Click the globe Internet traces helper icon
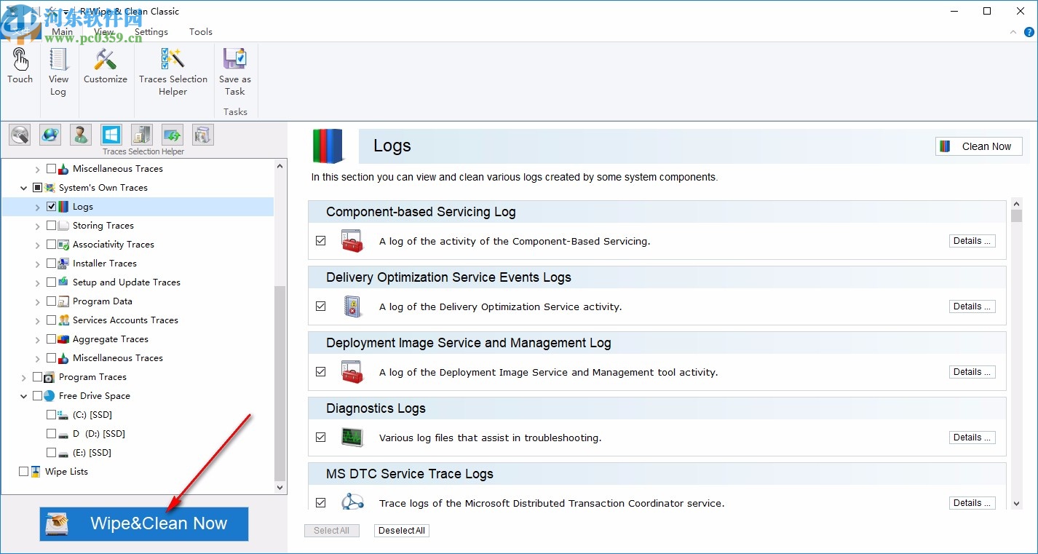The image size is (1038, 554). (50, 135)
